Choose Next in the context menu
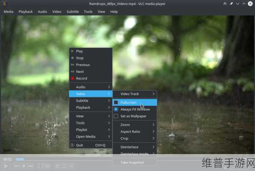255x171 pixels. (91, 72)
